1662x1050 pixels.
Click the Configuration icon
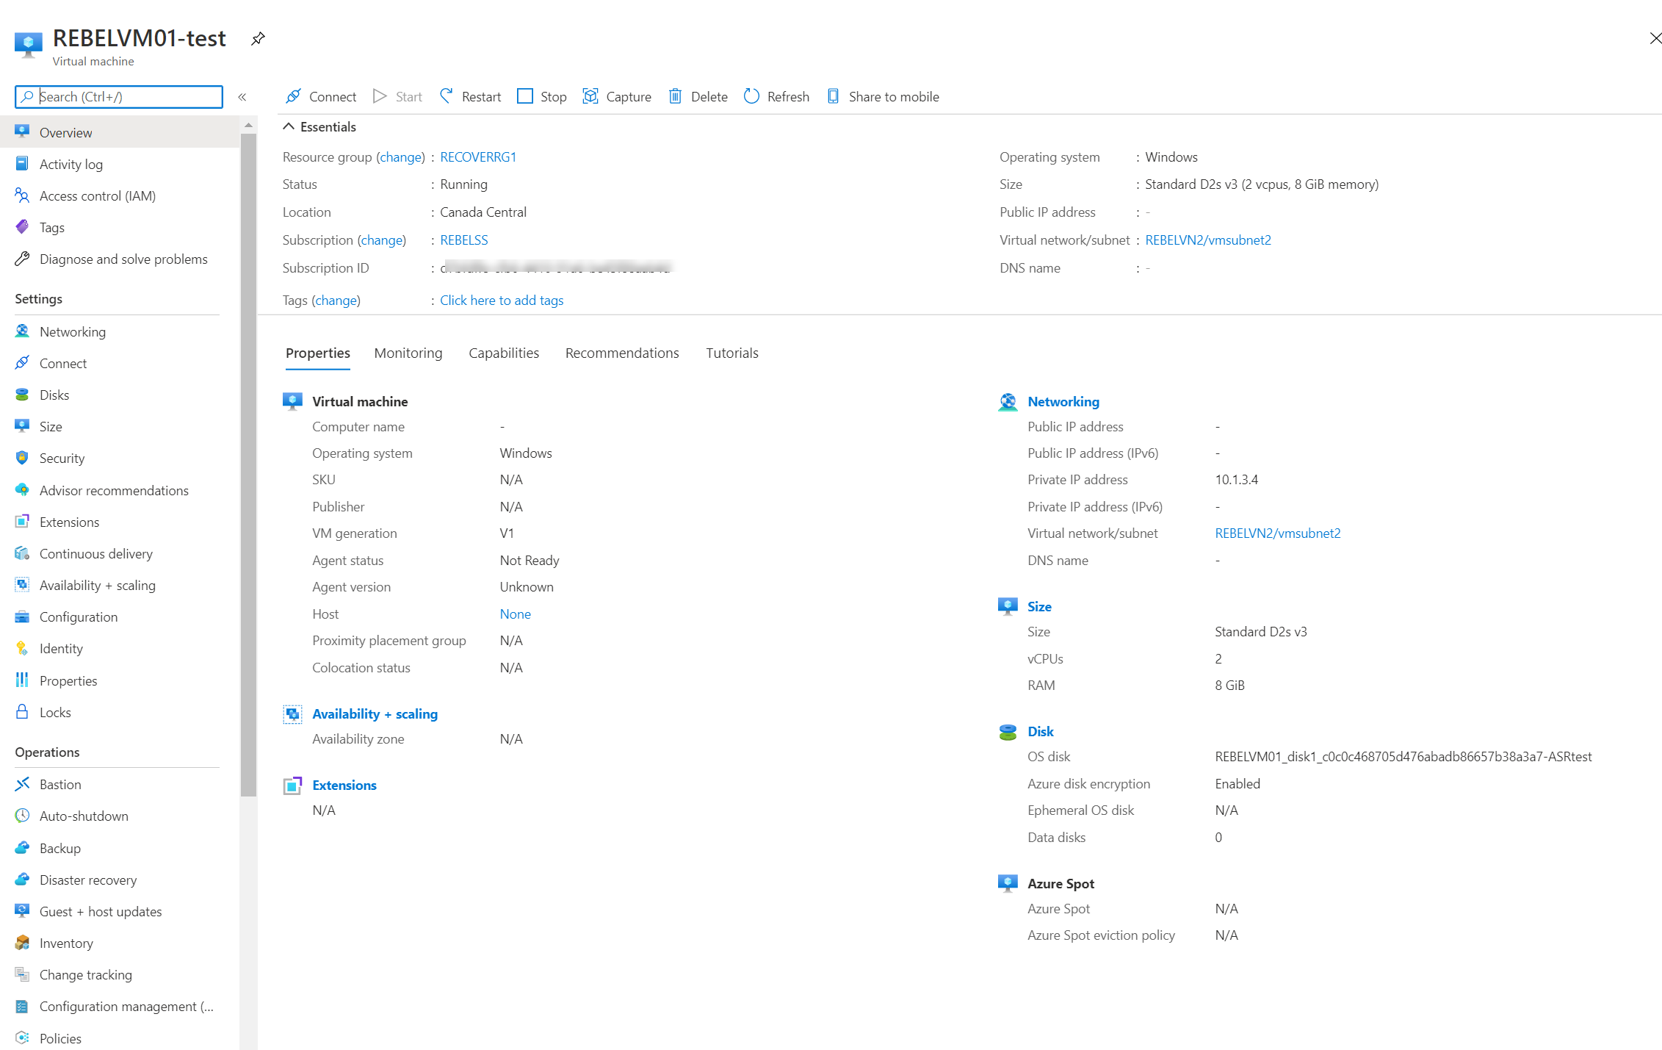[x=22, y=616]
